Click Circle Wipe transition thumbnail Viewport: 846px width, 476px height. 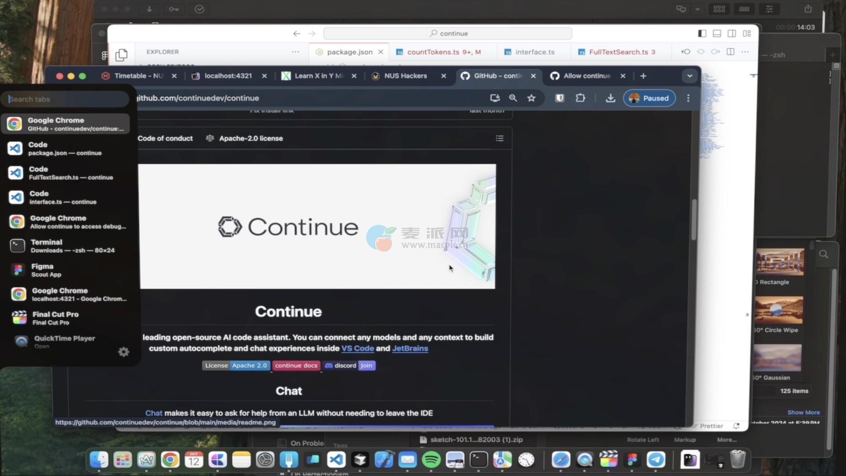click(x=779, y=310)
